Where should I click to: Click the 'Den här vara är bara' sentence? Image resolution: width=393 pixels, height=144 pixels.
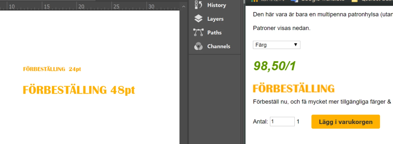click(x=323, y=14)
